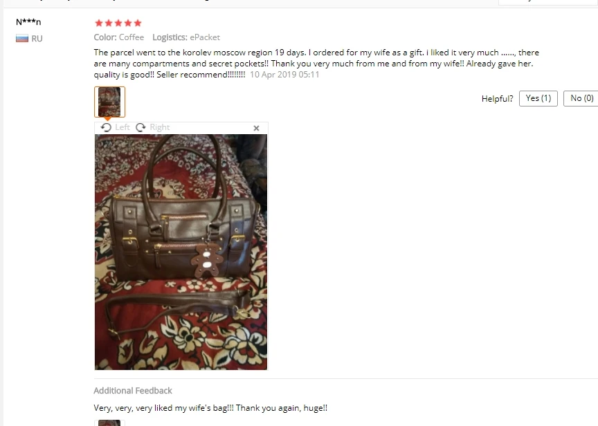This screenshot has height=426, width=598.
Task: Open the thumbnail under Additional Feedback
Action: 109,423
